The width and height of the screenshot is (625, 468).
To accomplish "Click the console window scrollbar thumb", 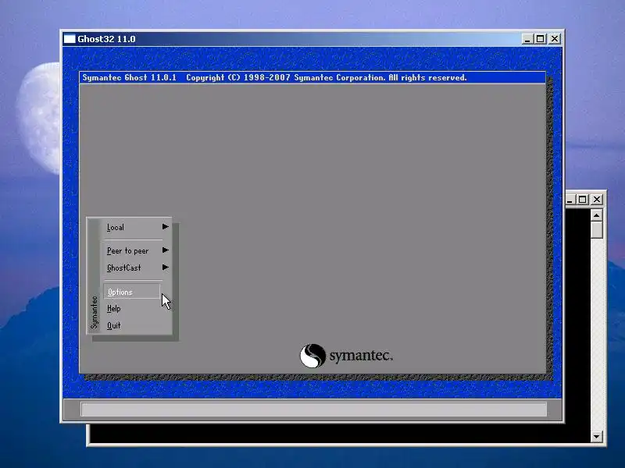I will tap(597, 230).
